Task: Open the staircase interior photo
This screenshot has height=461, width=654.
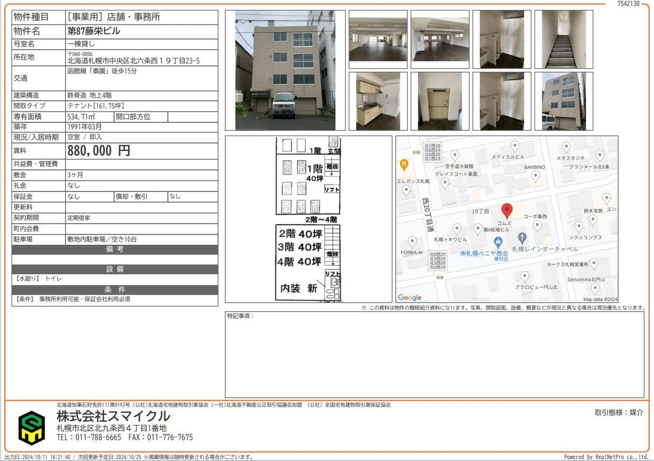Action: click(x=564, y=40)
